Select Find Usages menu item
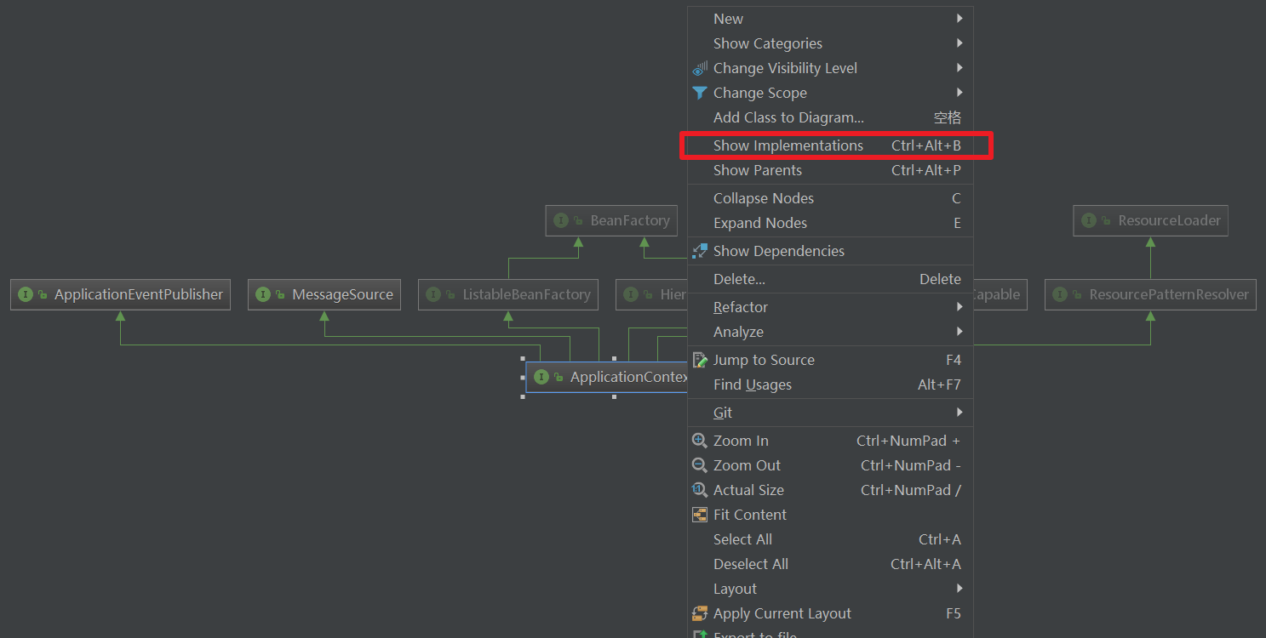 pyautogui.click(x=830, y=385)
